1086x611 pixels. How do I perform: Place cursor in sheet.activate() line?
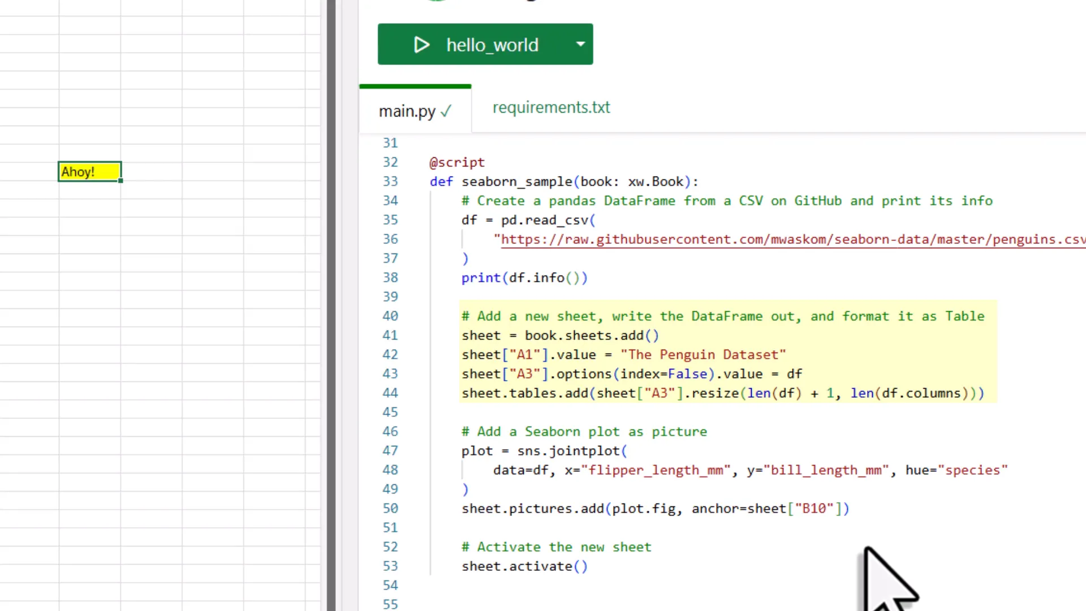point(524,566)
